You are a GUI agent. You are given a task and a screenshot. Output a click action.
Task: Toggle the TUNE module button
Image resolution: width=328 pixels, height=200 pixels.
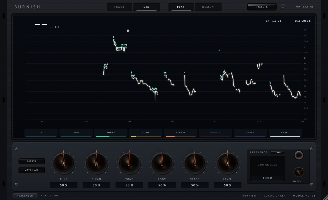pyautogui.click(x=76, y=133)
